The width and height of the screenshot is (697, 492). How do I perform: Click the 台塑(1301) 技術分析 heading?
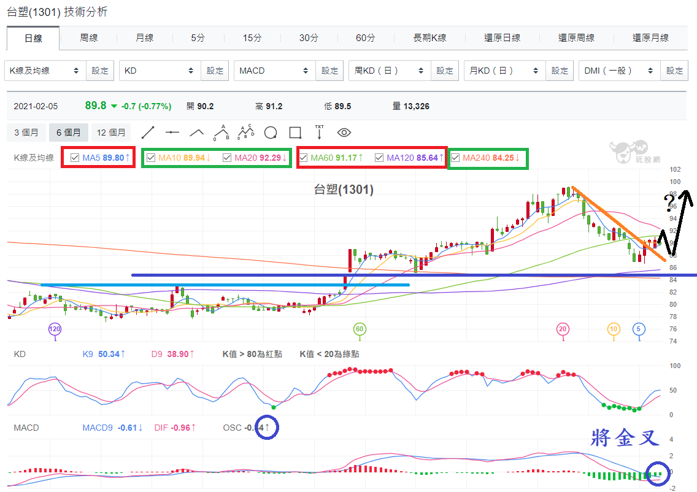point(57,12)
